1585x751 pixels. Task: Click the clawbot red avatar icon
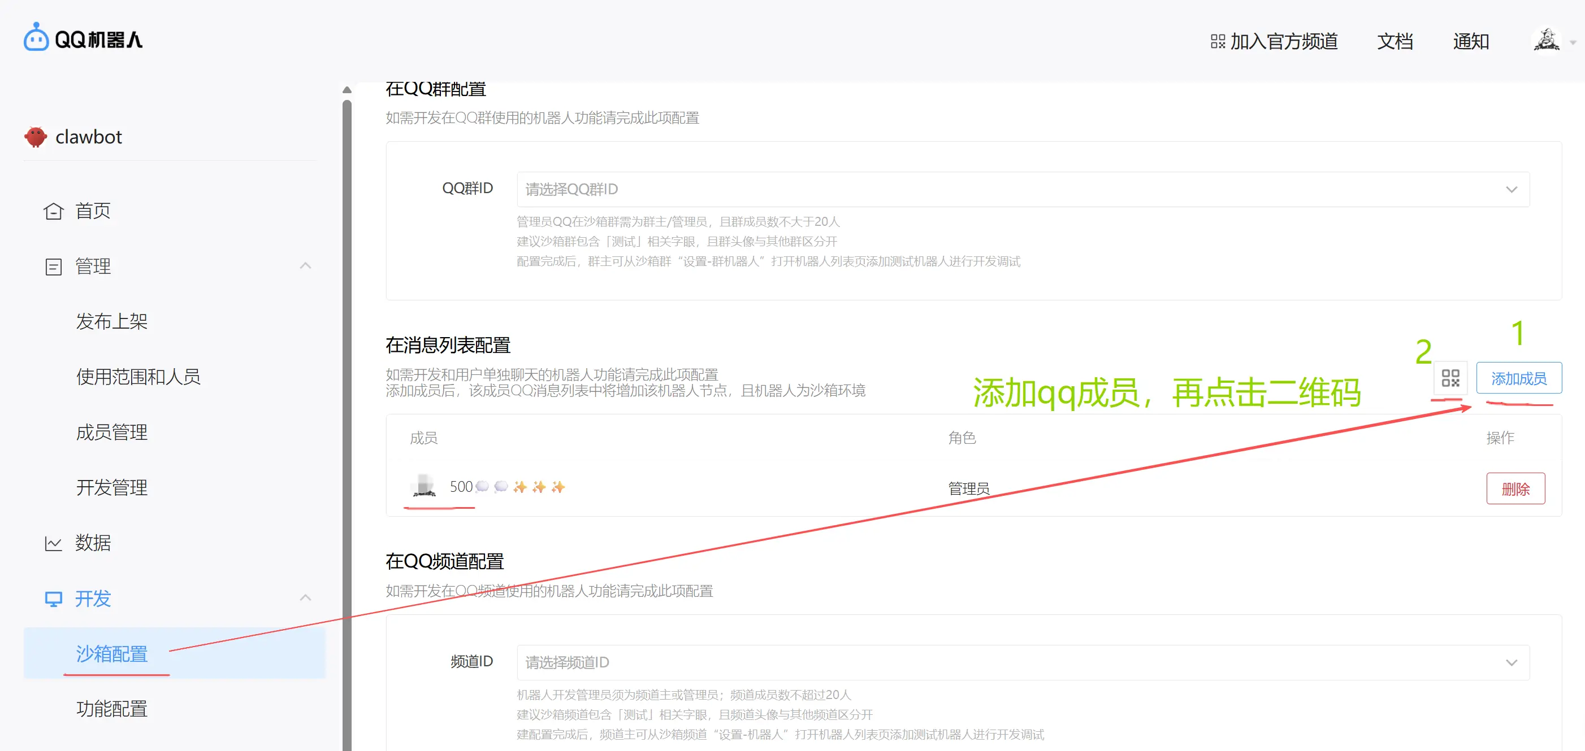click(x=36, y=137)
